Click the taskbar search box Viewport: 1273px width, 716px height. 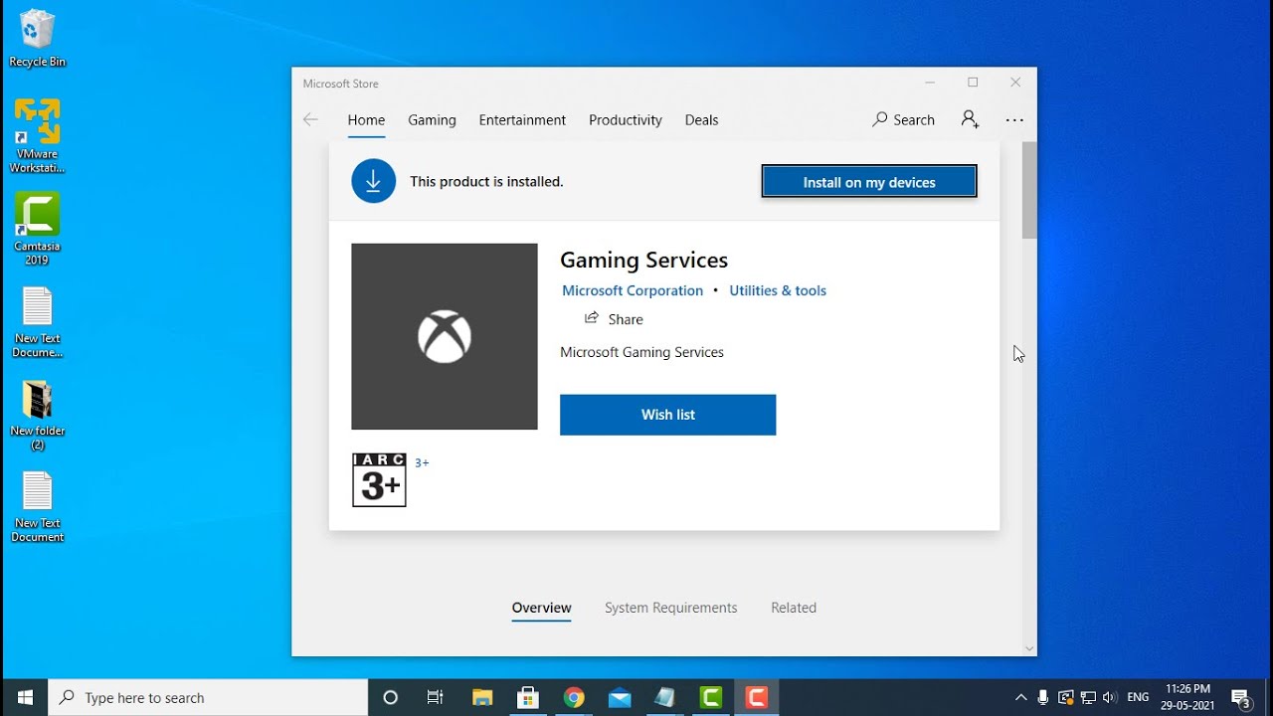point(209,697)
